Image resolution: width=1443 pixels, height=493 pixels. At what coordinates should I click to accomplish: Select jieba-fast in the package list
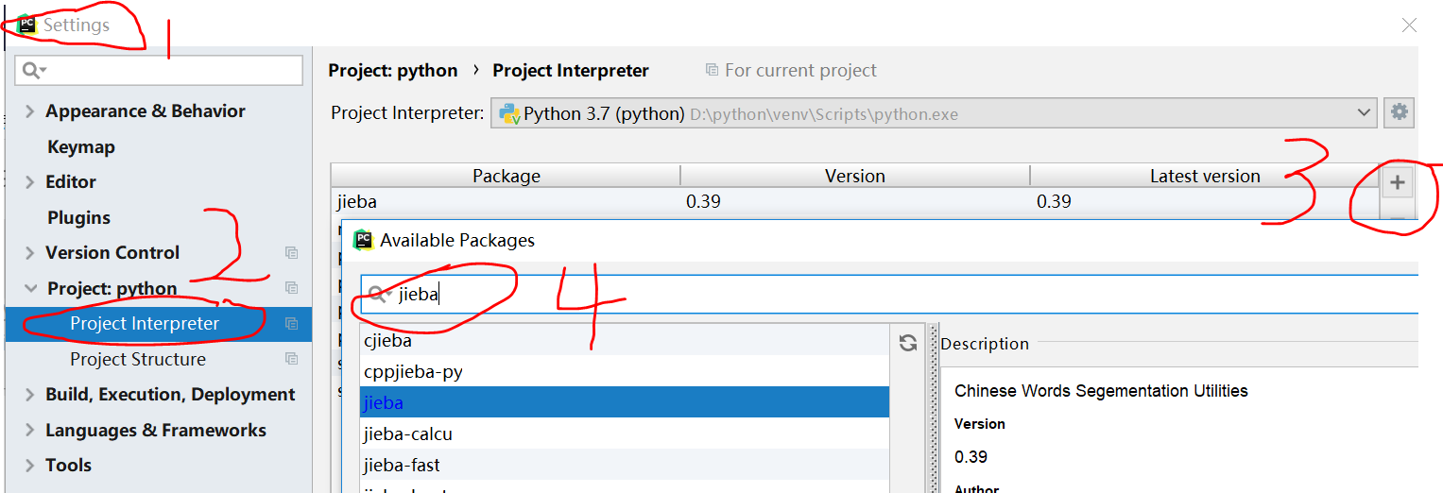(x=625, y=466)
